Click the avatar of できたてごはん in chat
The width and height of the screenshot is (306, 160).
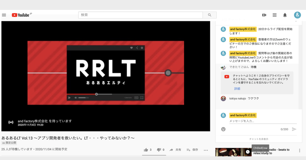click(223, 67)
